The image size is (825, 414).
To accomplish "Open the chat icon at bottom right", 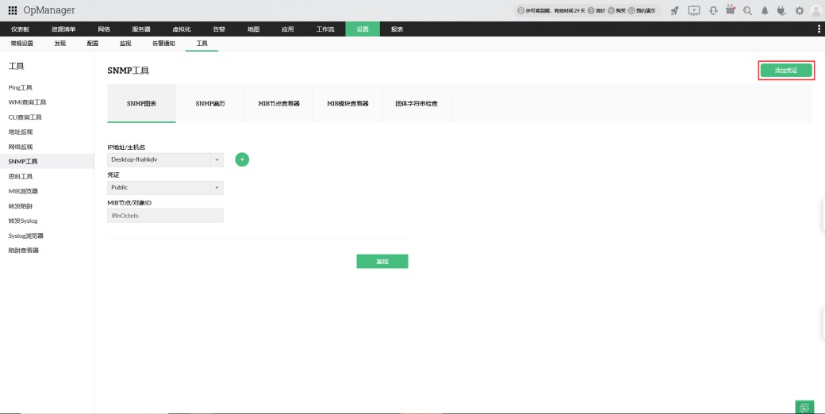I will click(804, 407).
